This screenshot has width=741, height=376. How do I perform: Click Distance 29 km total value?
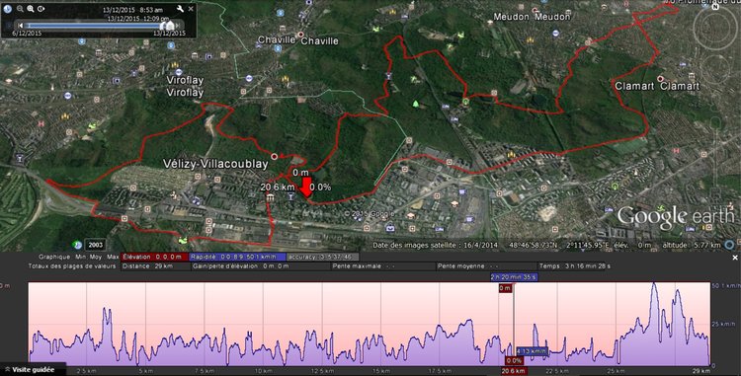tap(155, 266)
